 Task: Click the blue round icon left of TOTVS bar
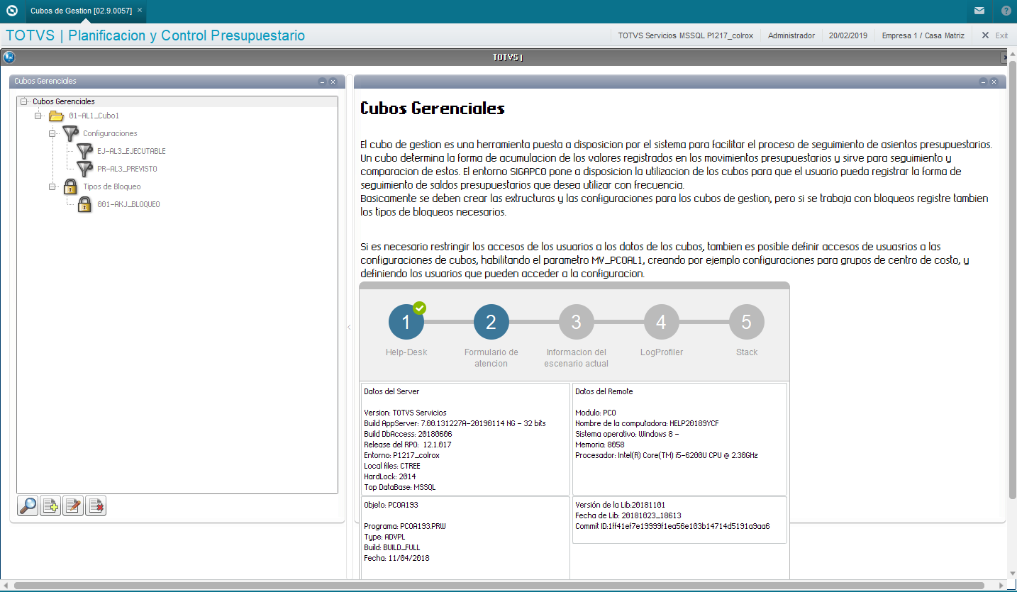click(x=9, y=57)
